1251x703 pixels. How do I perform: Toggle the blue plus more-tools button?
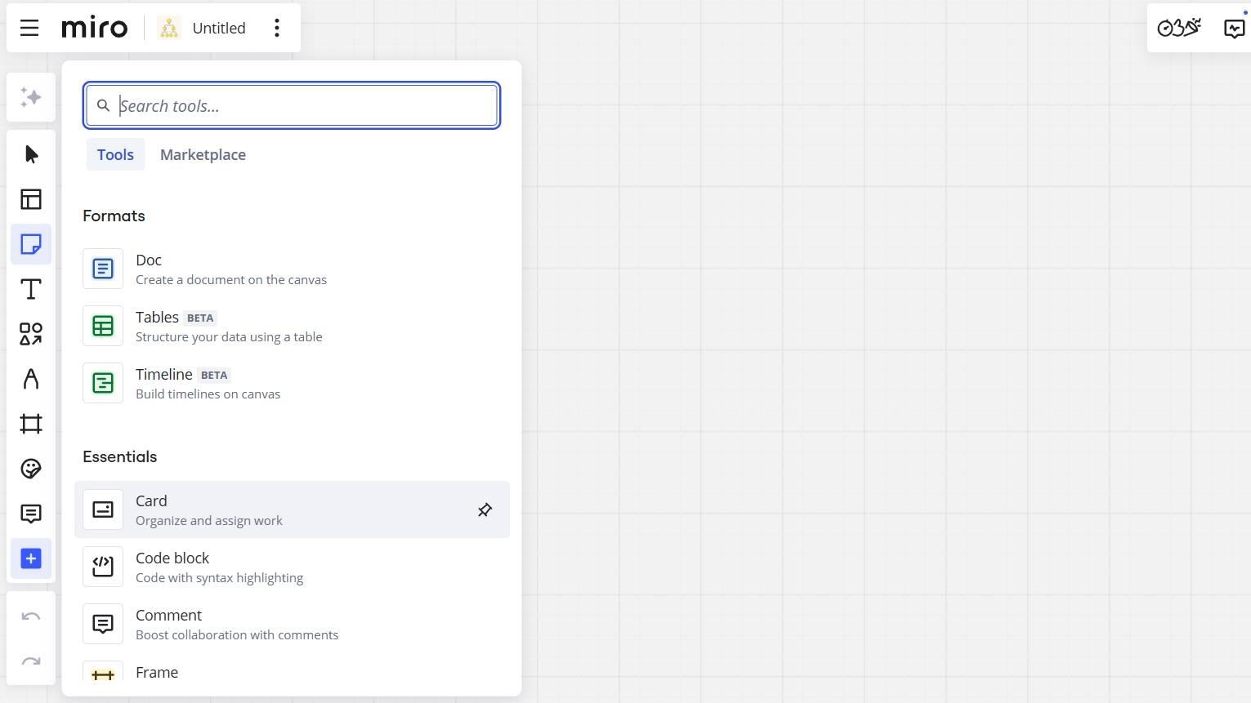31,558
